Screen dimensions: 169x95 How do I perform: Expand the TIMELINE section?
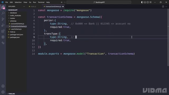coord(12,94)
